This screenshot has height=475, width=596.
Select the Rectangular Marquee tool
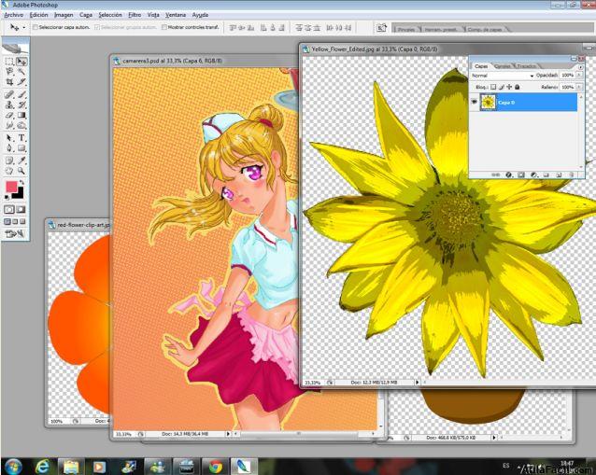(9, 62)
